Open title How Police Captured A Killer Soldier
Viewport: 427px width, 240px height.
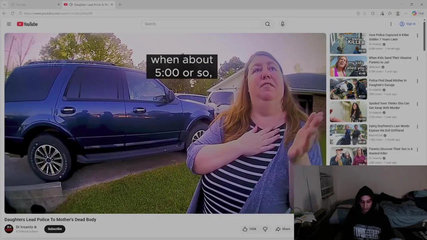coord(389,37)
